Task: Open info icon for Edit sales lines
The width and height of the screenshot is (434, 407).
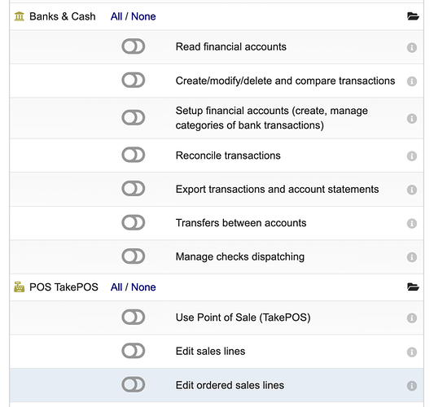Action: pos(412,352)
